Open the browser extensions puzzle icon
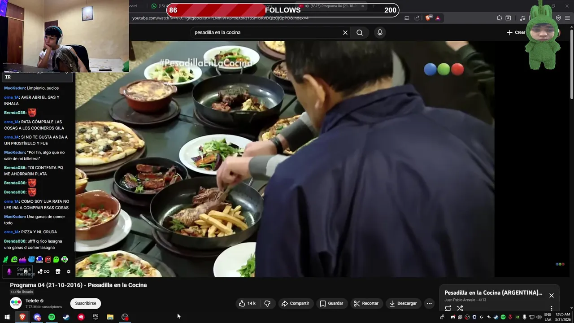This screenshot has width=574, height=323. point(499,18)
